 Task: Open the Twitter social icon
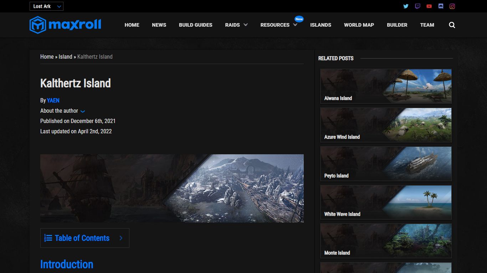tap(406, 6)
